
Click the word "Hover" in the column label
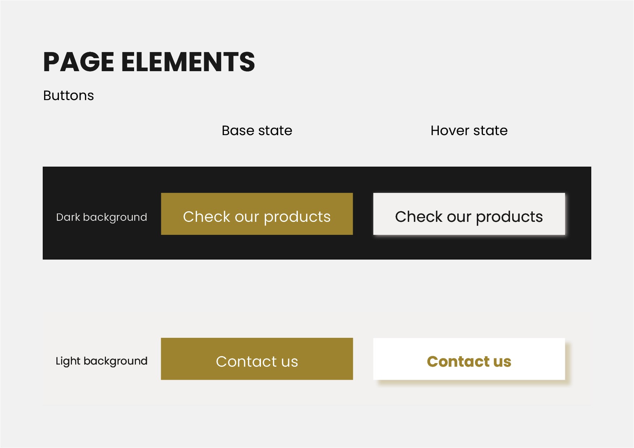(450, 130)
